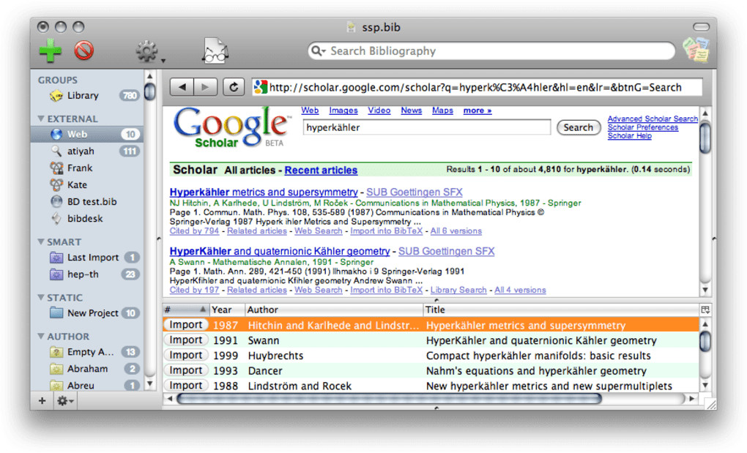Image resolution: width=747 pixels, height=453 pixels.
Task: Click the Google Scholar Search button
Action: [x=579, y=127]
